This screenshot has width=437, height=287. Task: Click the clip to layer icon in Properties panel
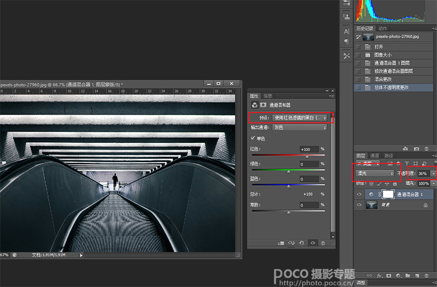click(280, 243)
